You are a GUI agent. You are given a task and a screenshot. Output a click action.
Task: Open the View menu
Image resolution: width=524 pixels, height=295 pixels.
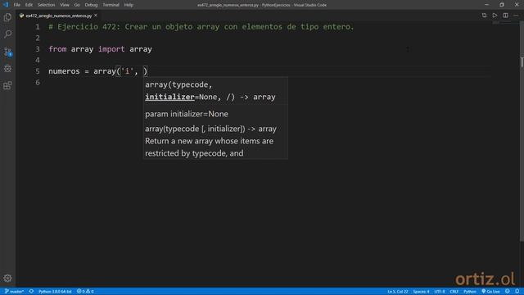click(65, 5)
